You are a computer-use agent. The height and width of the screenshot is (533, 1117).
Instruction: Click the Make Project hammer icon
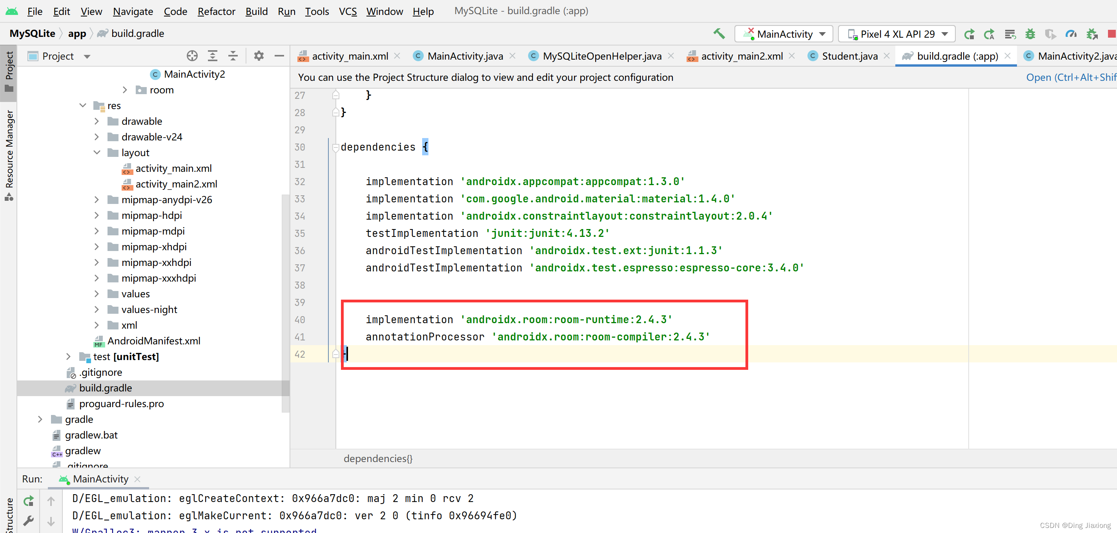tap(719, 34)
